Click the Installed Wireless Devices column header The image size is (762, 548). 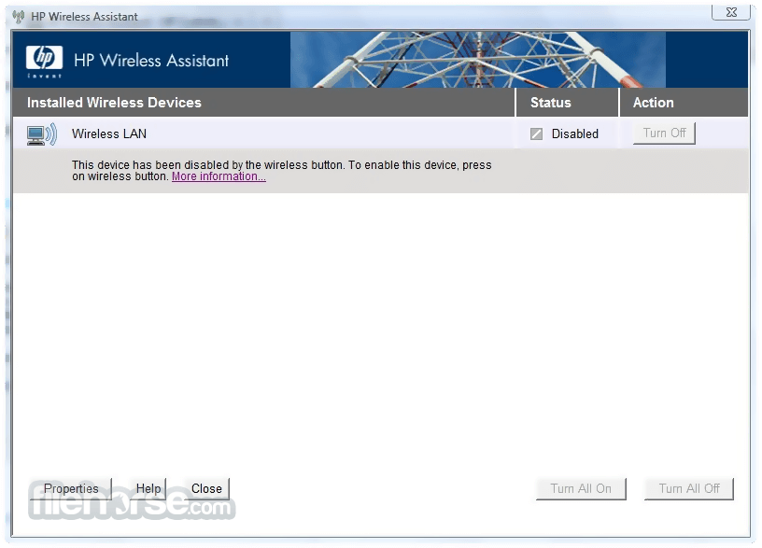click(x=114, y=103)
